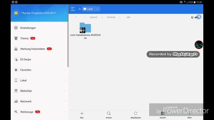Open the Mehr overflow menu
This screenshot has height=120, width=214.
tap(190, 115)
